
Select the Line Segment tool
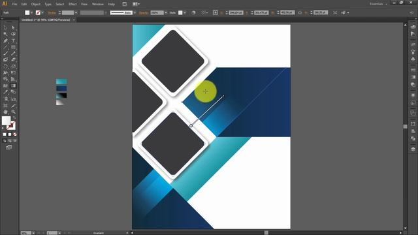5,47
